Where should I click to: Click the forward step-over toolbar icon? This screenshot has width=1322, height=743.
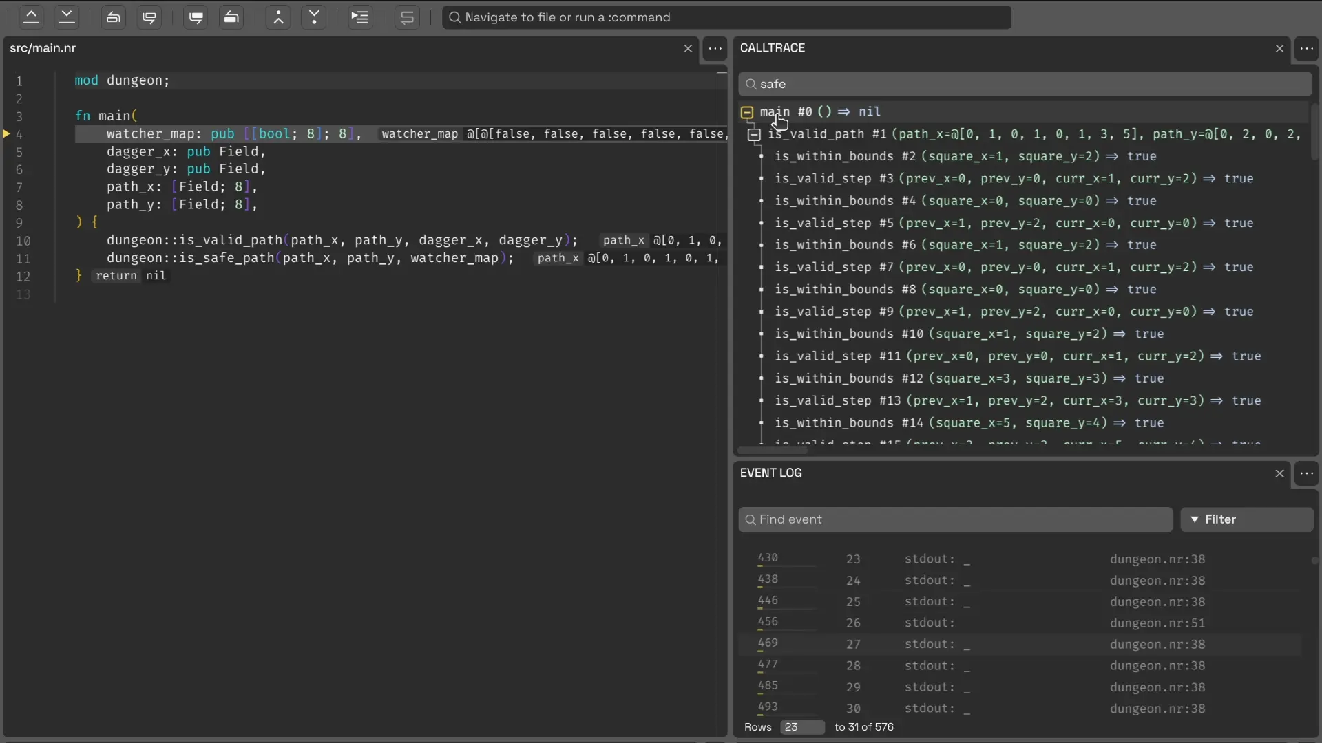click(x=149, y=17)
